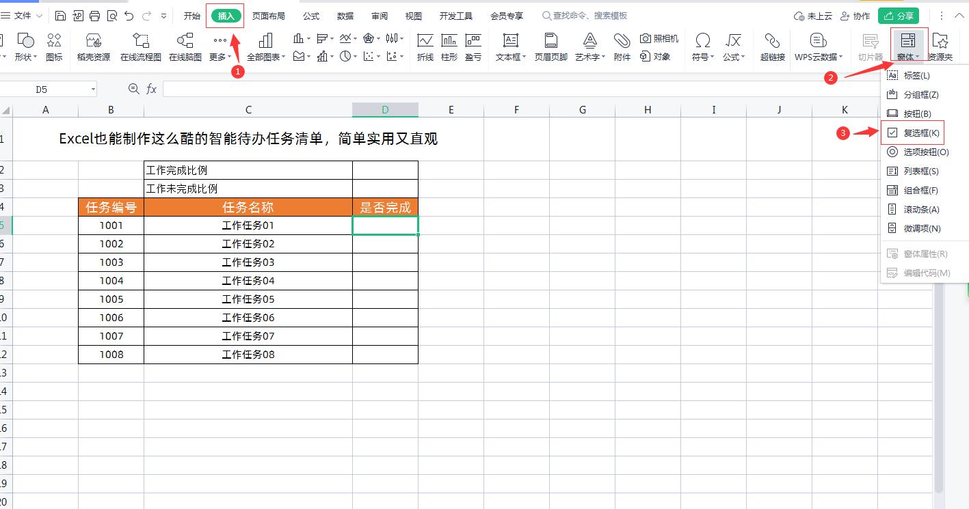This screenshot has width=969, height=509.
Task: Open the 更多 more shapes dropdown
Action: pyautogui.click(x=219, y=46)
